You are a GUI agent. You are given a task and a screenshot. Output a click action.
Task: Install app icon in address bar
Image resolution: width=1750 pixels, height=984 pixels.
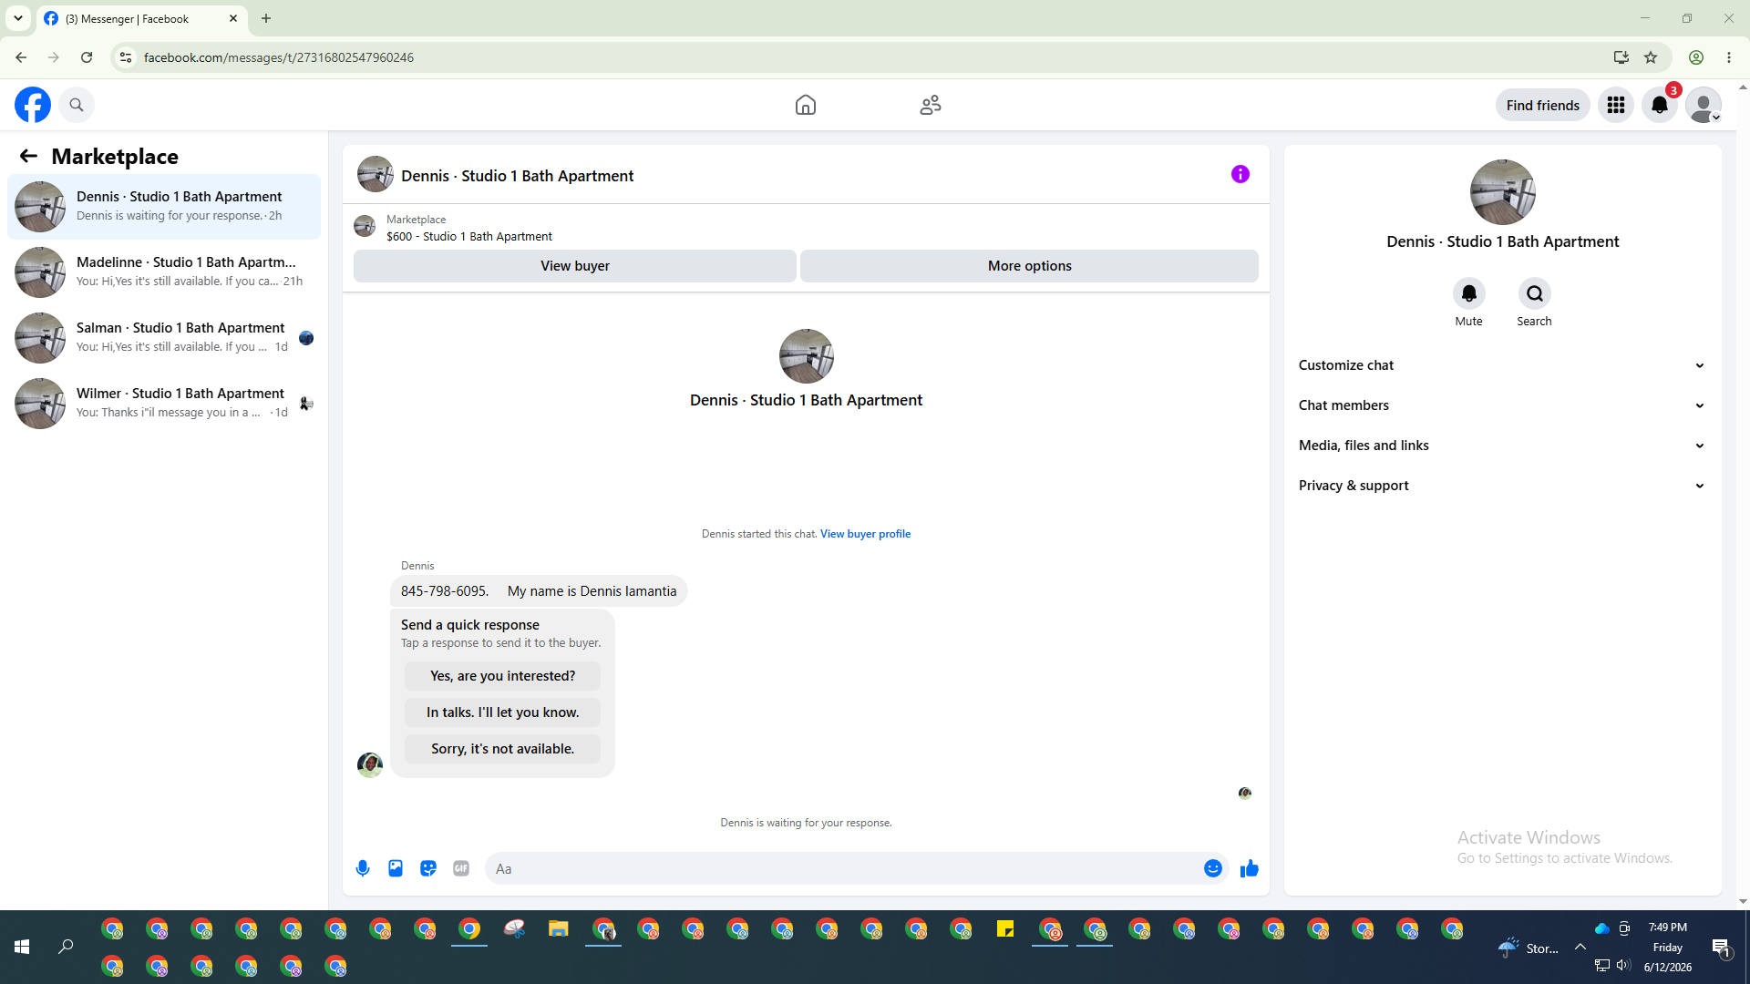tap(1621, 57)
